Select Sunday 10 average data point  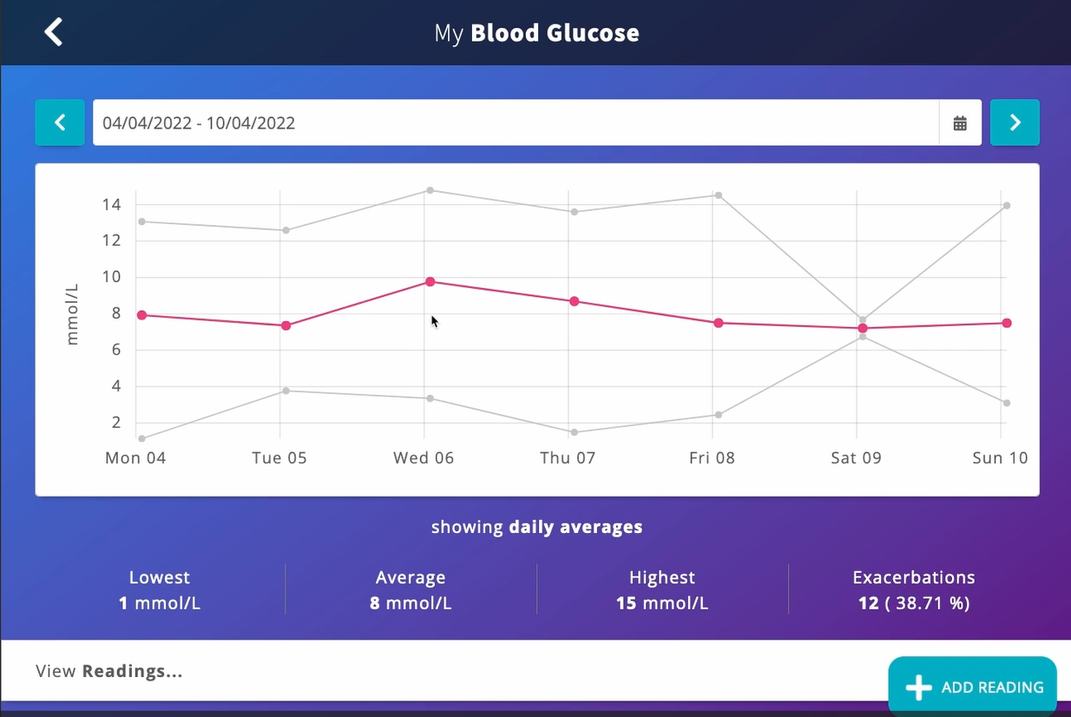(1007, 323)
